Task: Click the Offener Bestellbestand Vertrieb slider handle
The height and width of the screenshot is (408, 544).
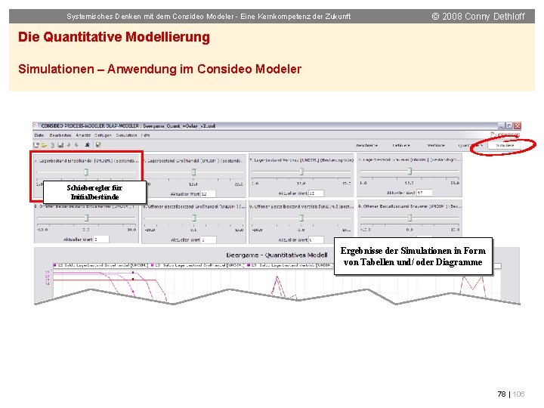Action: pos(301,218)
